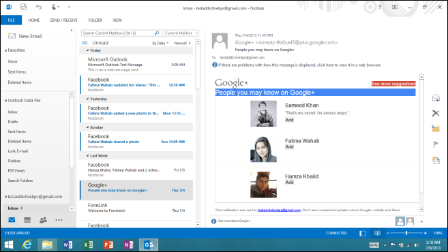Screen dimensions: 448x252
Task: Click the Ribbon Display Options icon
Action: point(395,7)
